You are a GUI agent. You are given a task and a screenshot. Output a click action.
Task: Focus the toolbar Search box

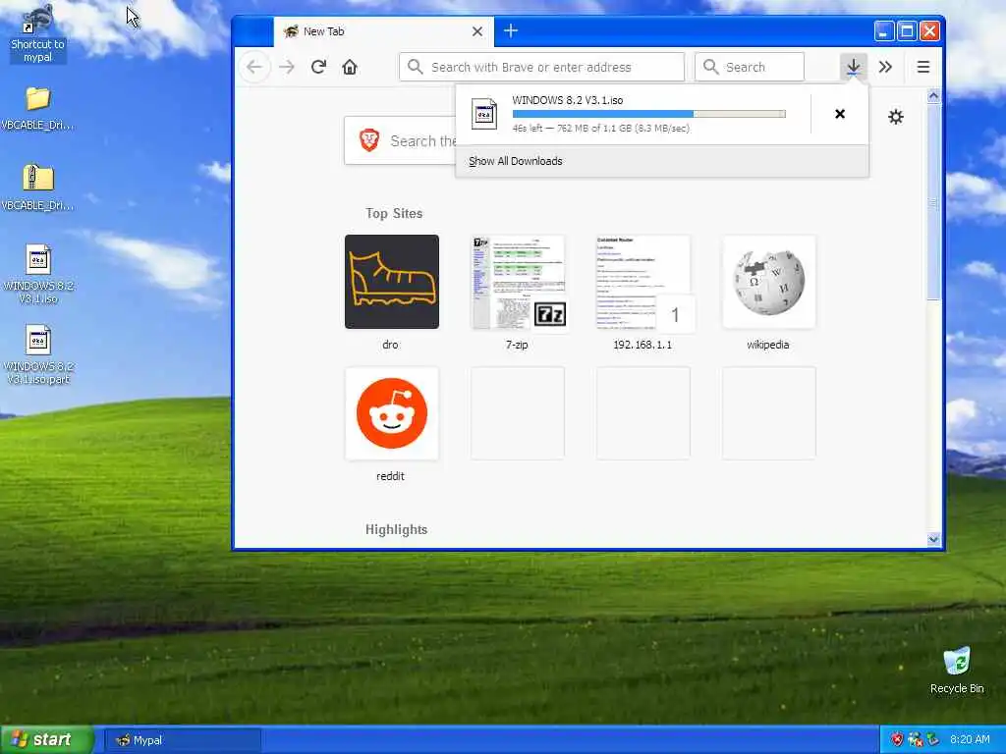coord(750,67)
